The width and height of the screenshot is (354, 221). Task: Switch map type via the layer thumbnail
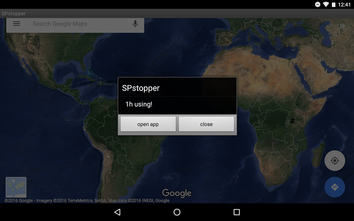16,187
